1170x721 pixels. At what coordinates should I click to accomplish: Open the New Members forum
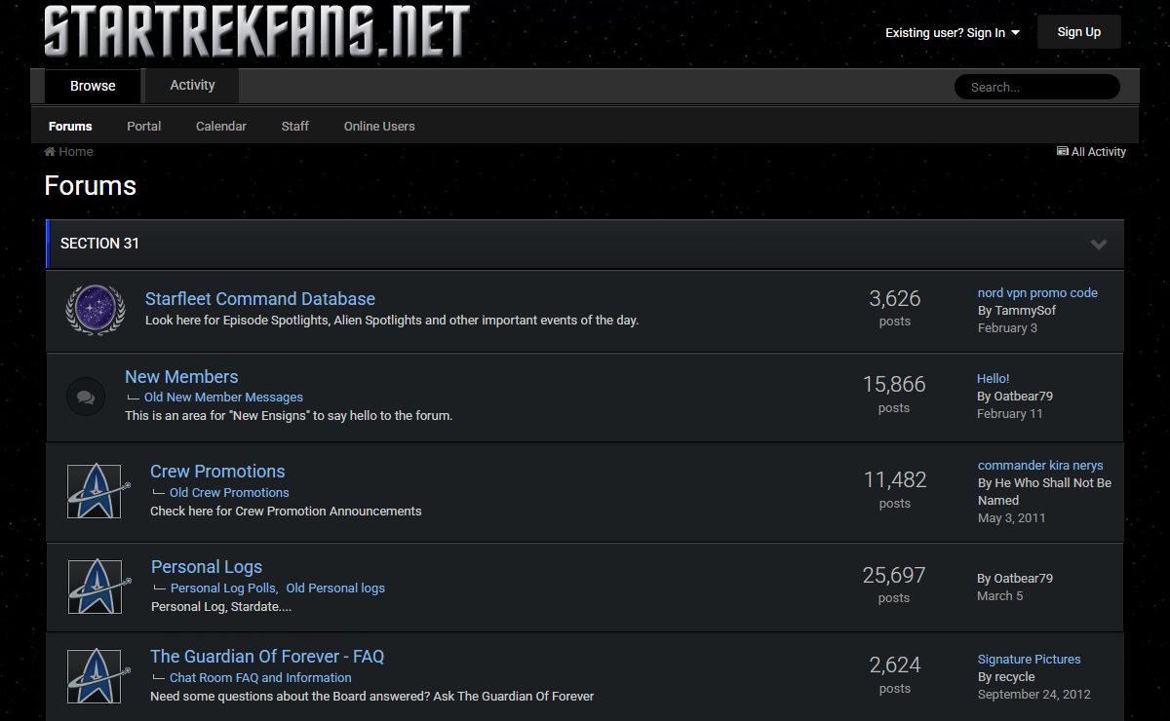181,377
